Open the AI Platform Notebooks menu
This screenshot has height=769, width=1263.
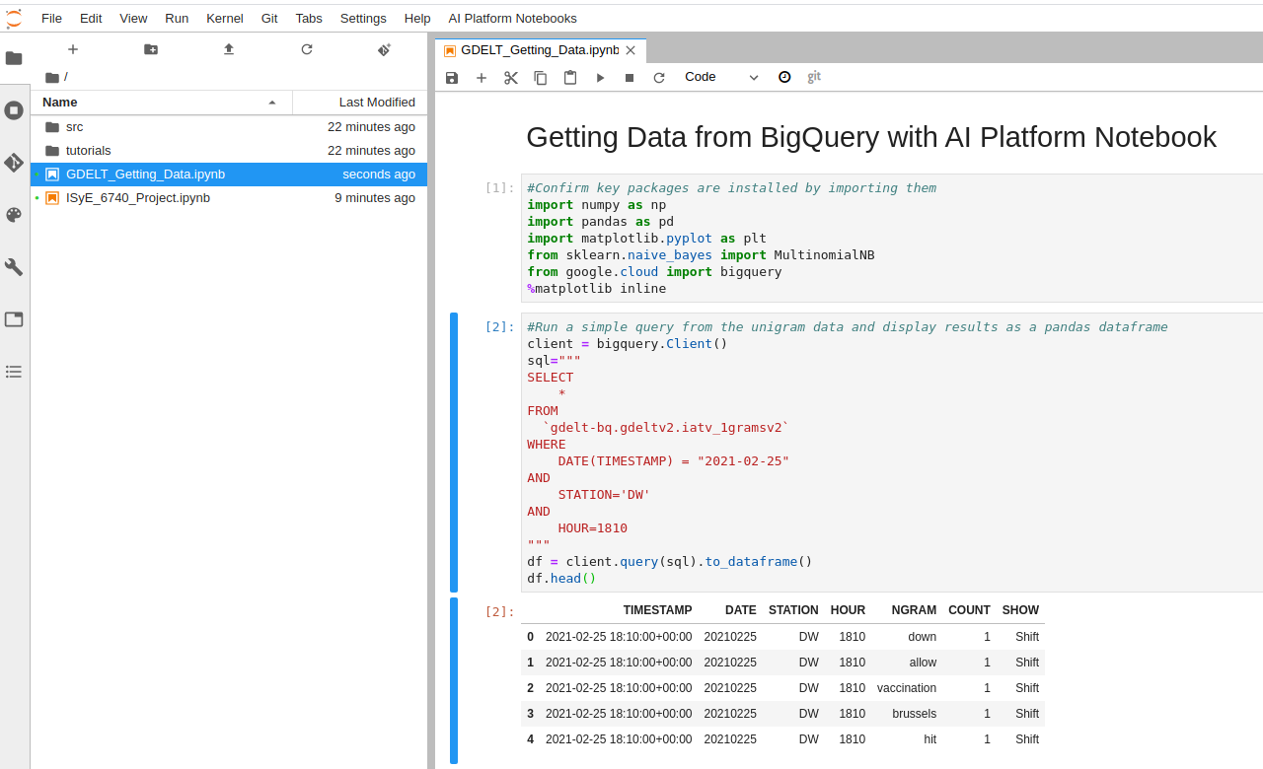point(512,18)
